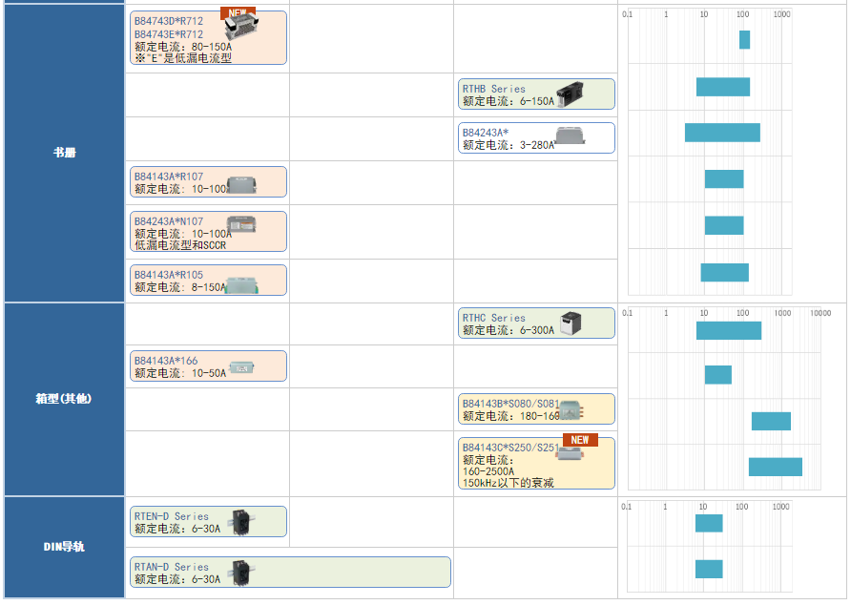Click the B84243A* filter thumbnail
The image size is (851, 605).
point(570,138)
